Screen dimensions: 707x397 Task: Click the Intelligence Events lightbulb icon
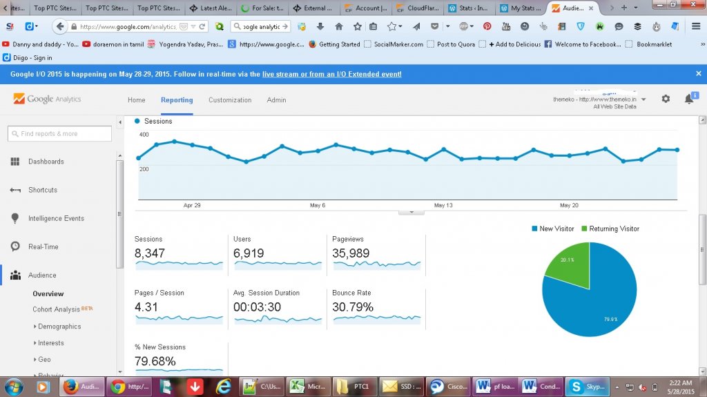(15, 218)
